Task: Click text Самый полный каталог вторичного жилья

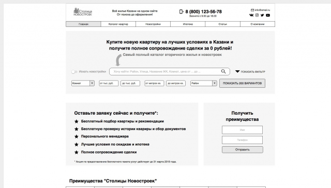Action: click(x=172, y=55)
